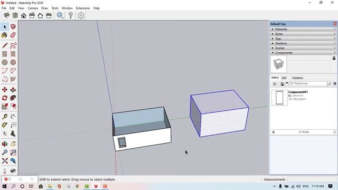Select the Scale tool
The image size is (338, 190).
[5, 106]
